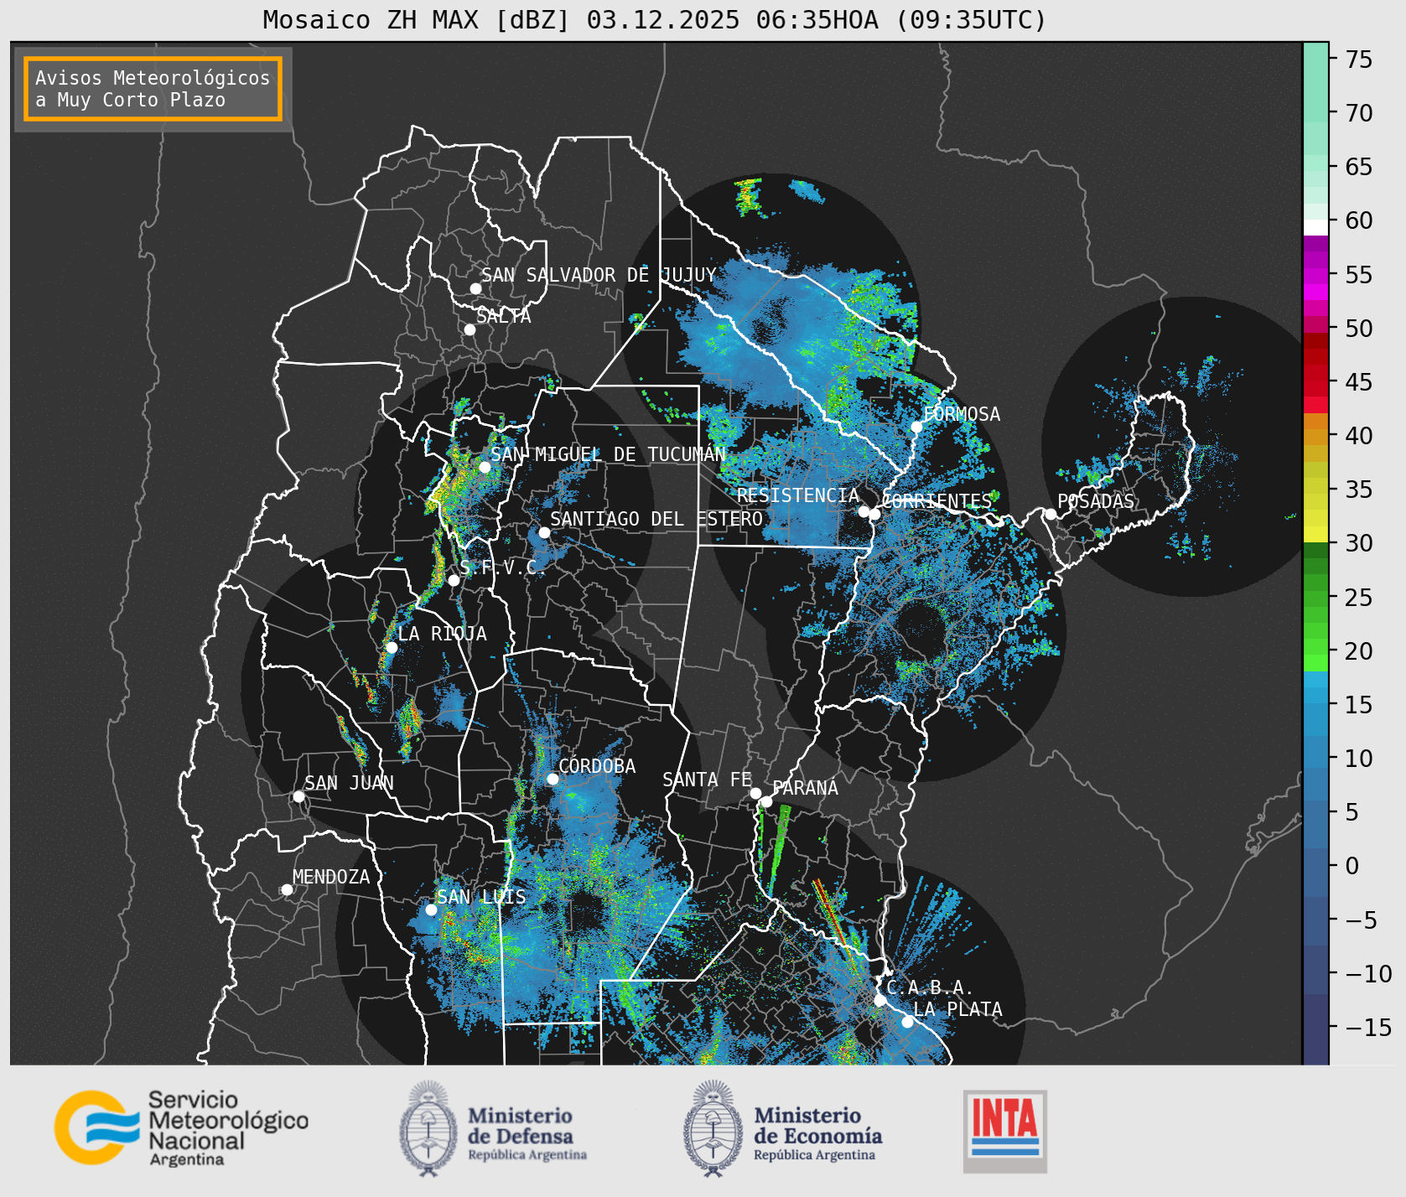Click the Avisos Meteorológicos a Muy Corto Plazo box

(x=153, y=90)
